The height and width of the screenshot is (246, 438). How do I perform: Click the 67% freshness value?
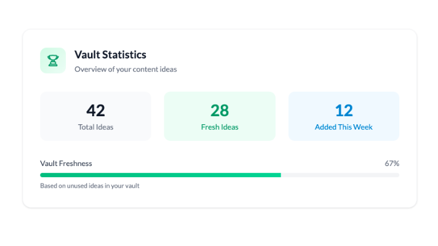(x=392, y=164)
